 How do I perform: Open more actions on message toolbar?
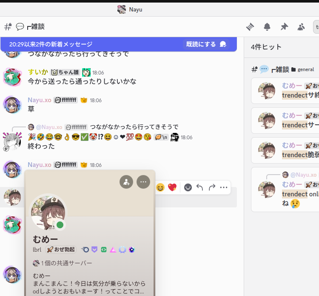(224, 187)
